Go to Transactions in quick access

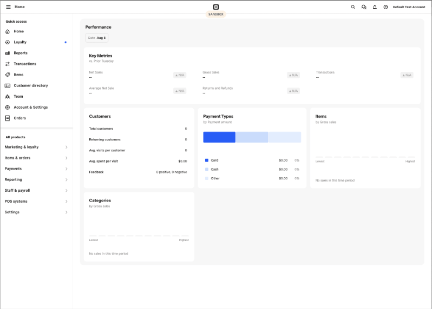25,64
